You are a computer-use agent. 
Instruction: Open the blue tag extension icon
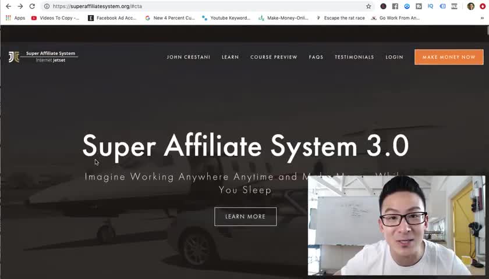point(442,6)
